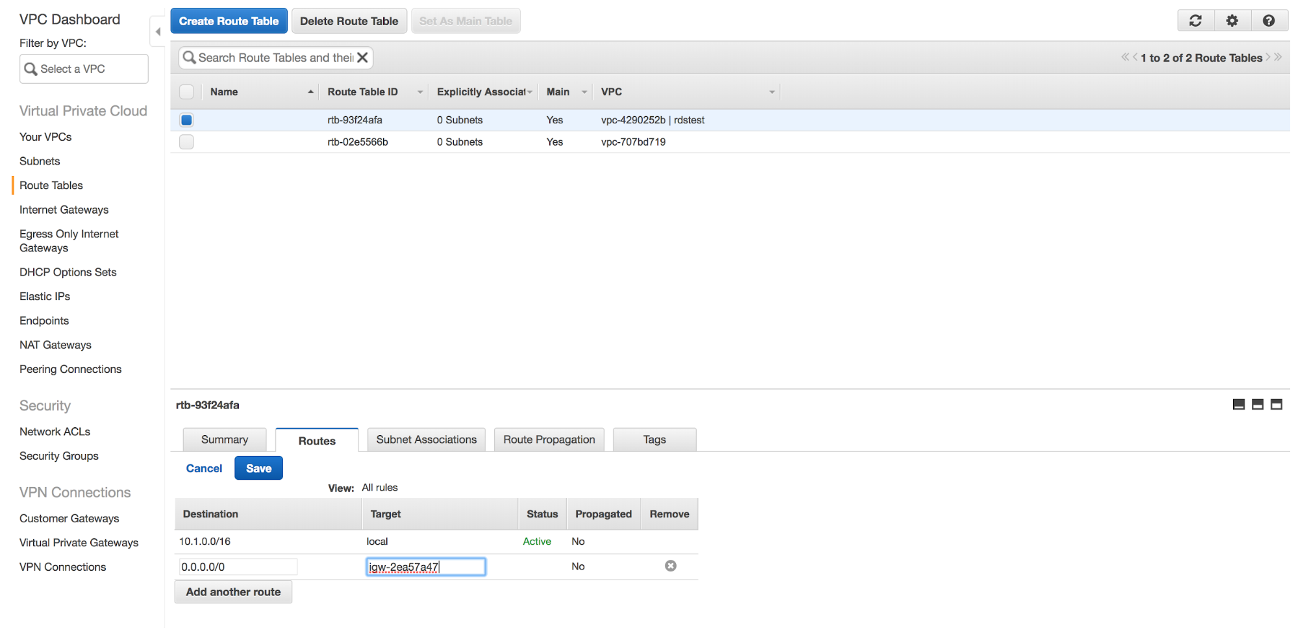Open the VPC column dropdown arrow
The height and width of the screenshot is (628, 1298).
[771, 92]
